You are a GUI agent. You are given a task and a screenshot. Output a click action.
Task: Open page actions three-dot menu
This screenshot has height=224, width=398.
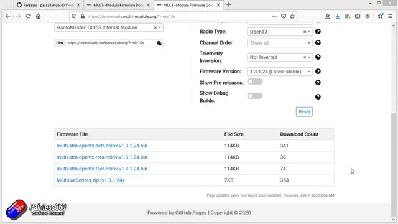275,16
